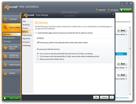Open Create Custom Scan link
The height and width of the screenshot is (104, 136).
[122, 97]
